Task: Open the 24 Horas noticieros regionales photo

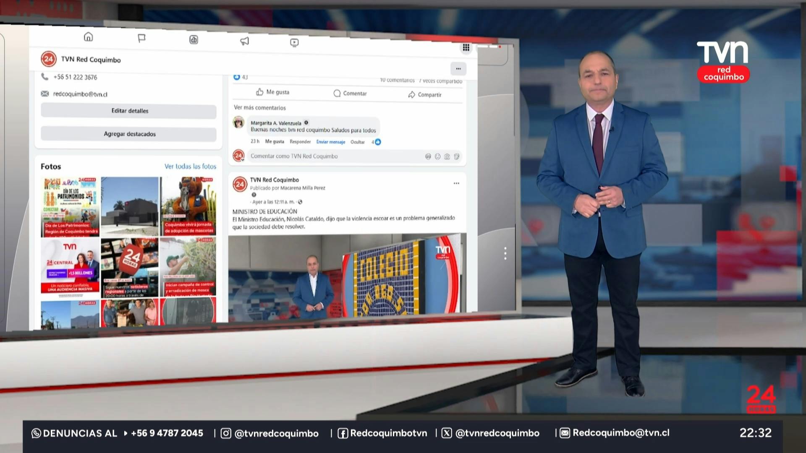Action: [x=130, y=267]
